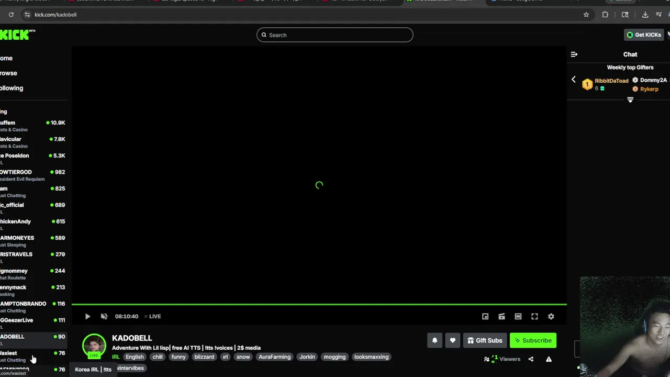Screen dimensions: 670x377
Task: Click the Gift Subs button
Action: tap(485, 340)
